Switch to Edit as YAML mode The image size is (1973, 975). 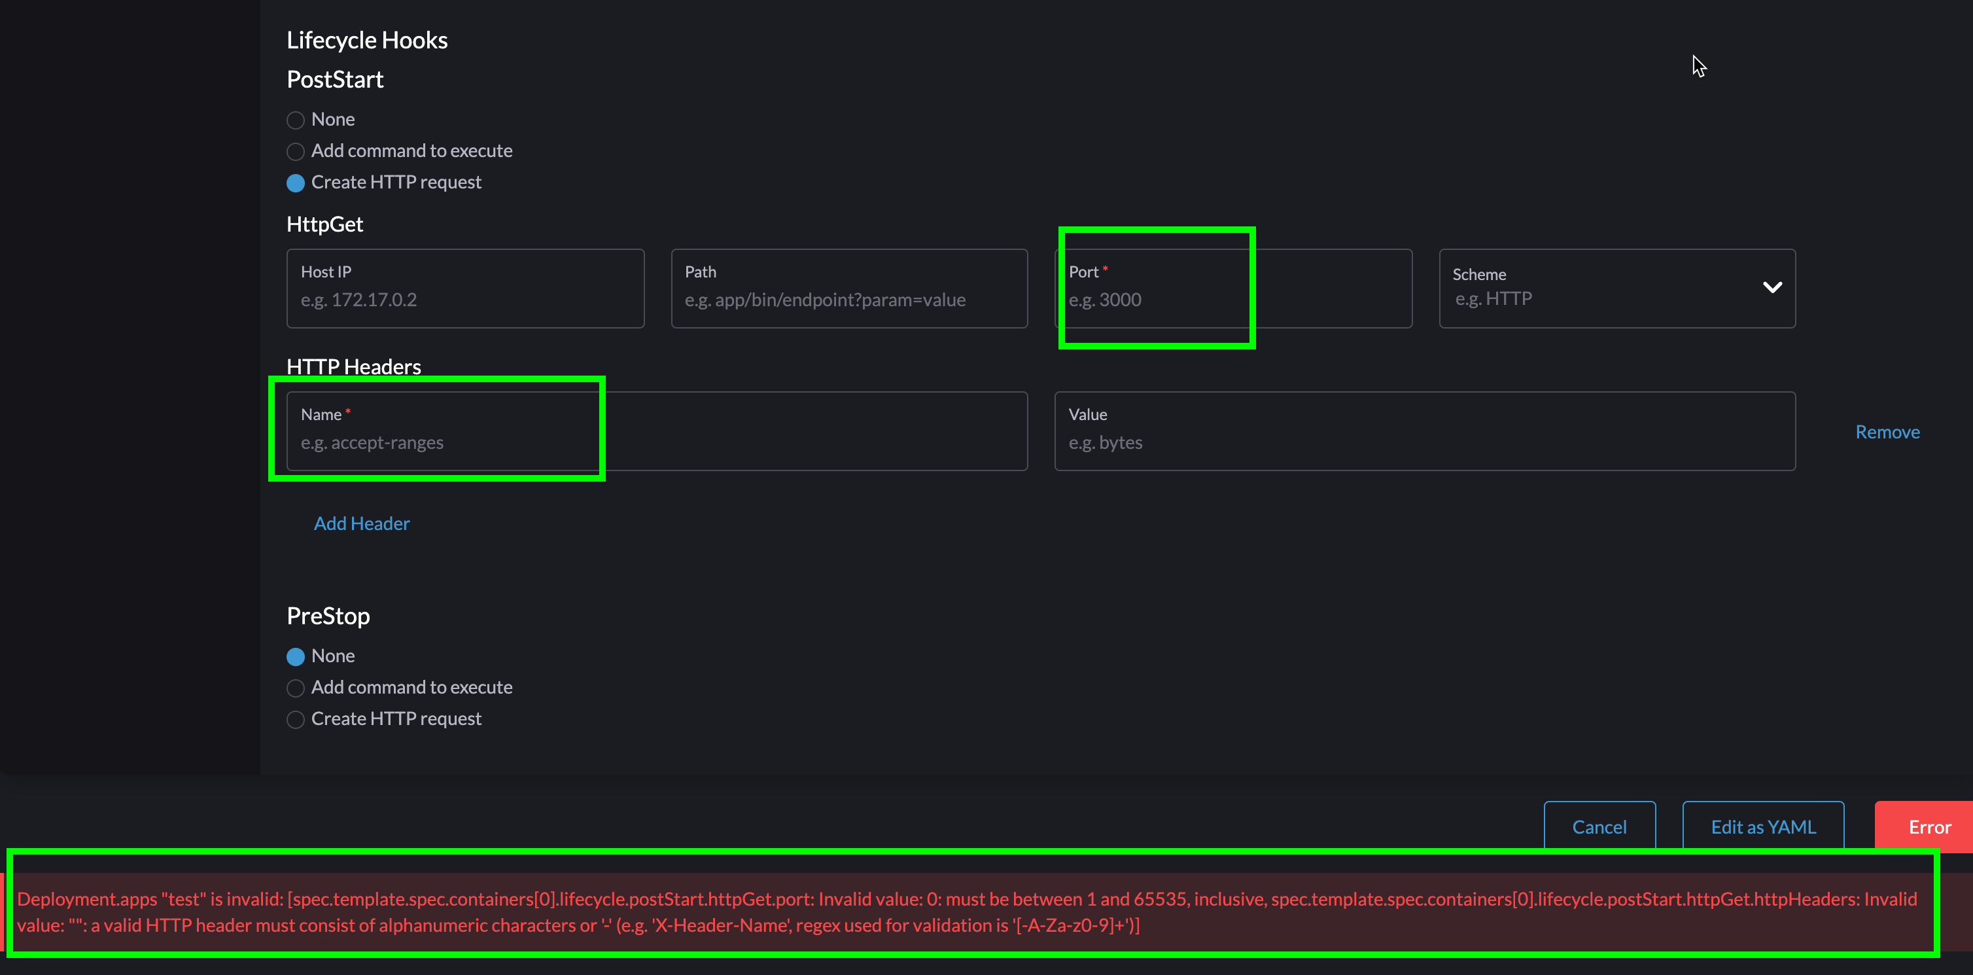click(1762, 826)
